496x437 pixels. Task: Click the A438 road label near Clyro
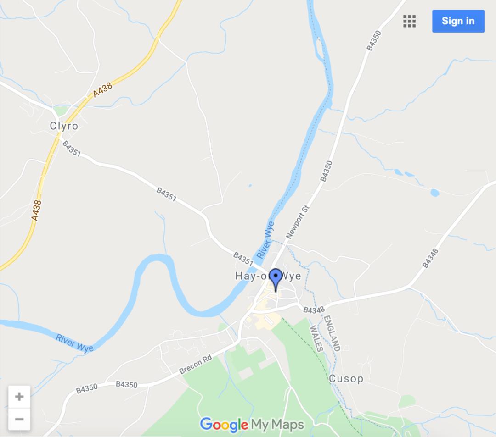click(x=102, y=90)
